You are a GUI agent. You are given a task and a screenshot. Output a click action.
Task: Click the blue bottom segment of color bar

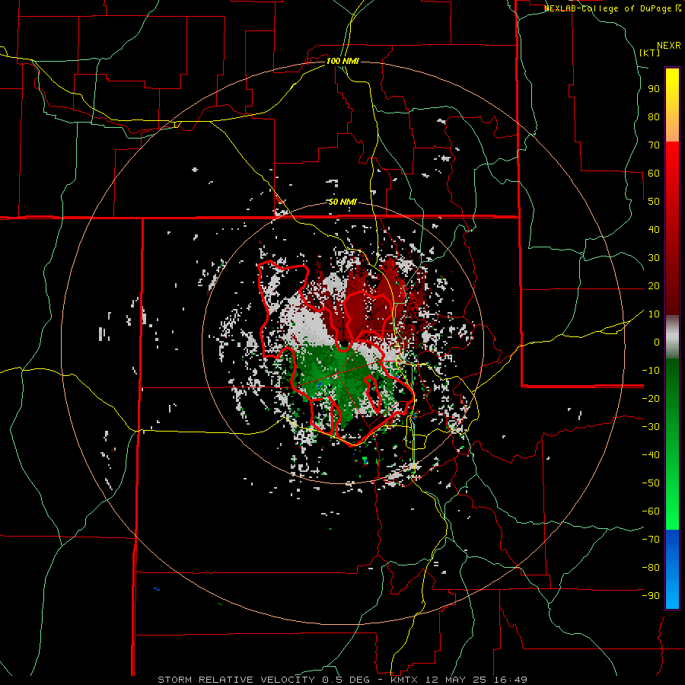[672, 569]
